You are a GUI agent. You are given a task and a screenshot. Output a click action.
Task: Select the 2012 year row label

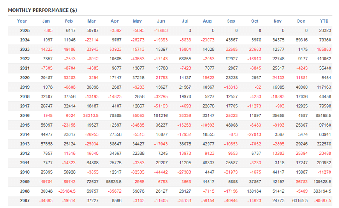click(25, 154)
